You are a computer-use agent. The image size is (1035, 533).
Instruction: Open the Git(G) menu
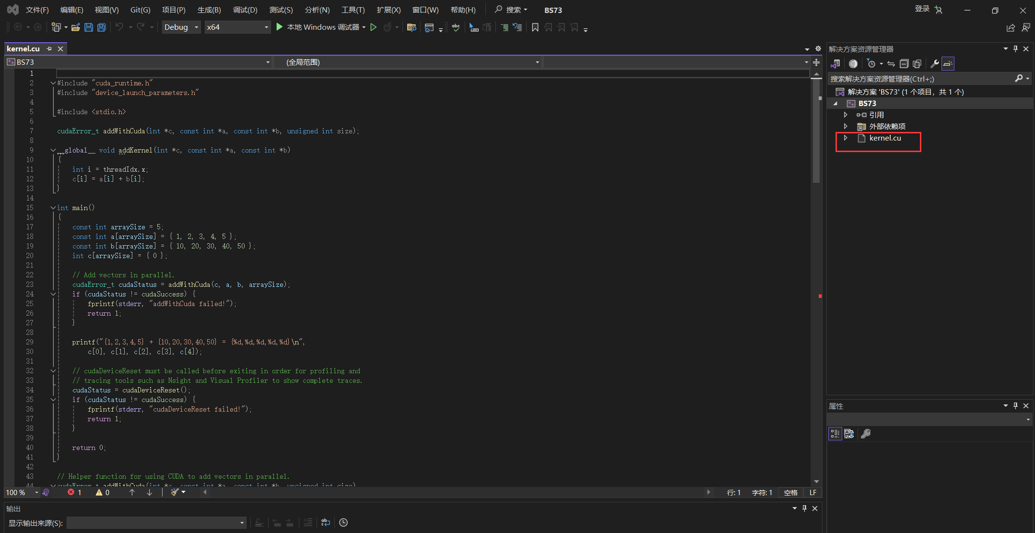[140, 10]
